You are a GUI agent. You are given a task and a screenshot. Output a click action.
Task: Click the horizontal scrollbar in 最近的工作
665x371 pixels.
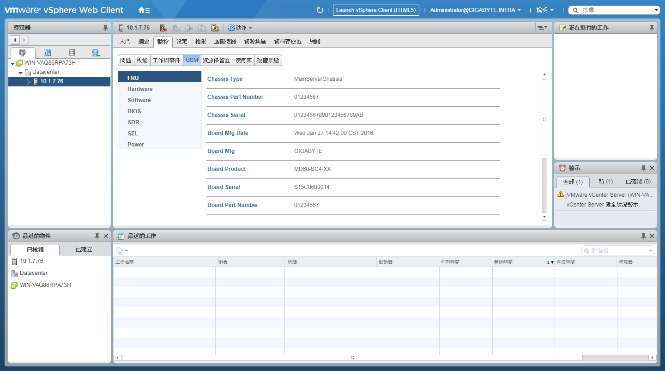click(x=352, y=358)
